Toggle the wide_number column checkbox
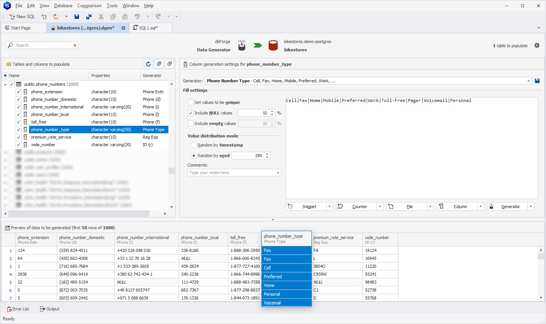The image size is (546, 324). 18,145
